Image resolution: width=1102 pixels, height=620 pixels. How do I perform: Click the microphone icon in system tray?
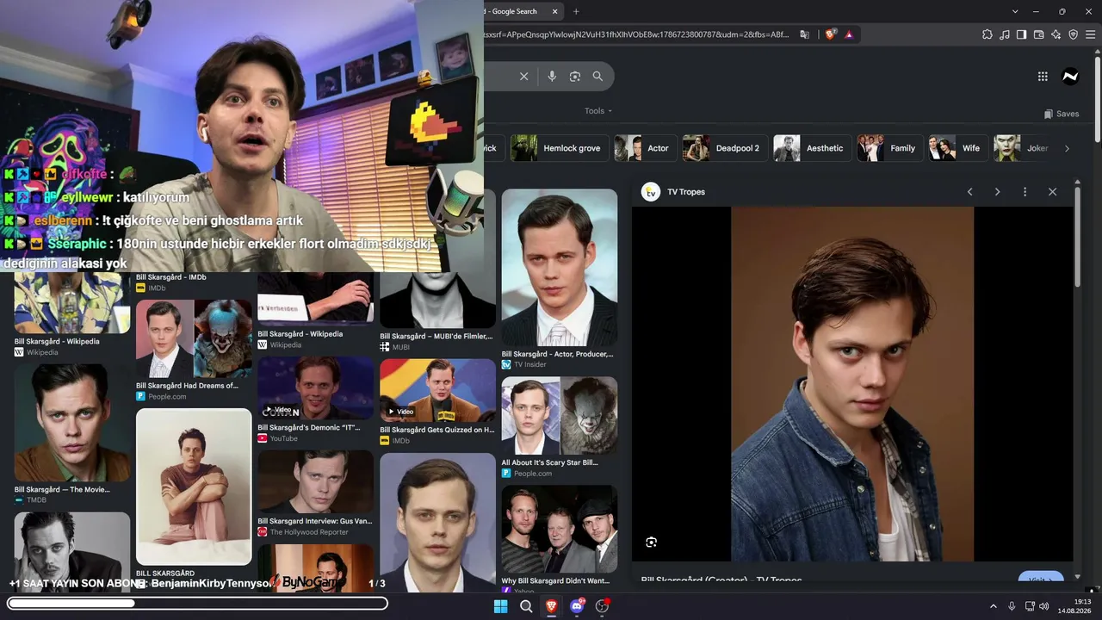(x=1012, y=606)
